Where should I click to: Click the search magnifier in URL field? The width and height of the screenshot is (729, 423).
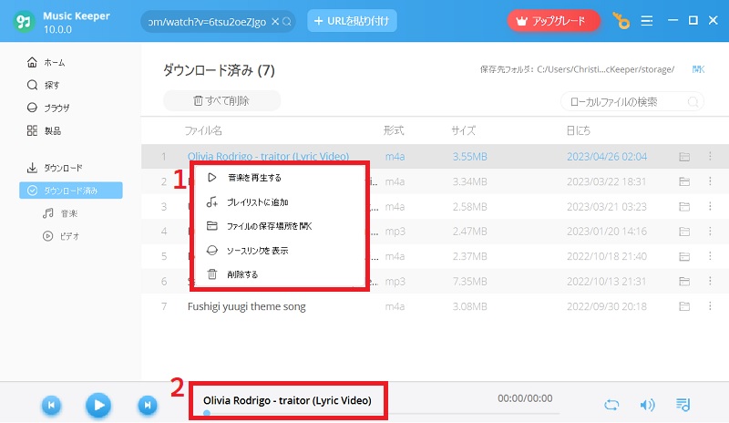(287, 21)
